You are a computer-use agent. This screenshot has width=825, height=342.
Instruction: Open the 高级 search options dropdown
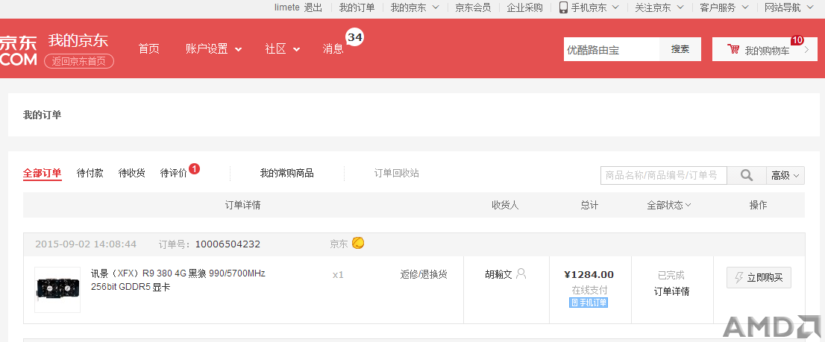pyautogui.click(x=785, y=175)
